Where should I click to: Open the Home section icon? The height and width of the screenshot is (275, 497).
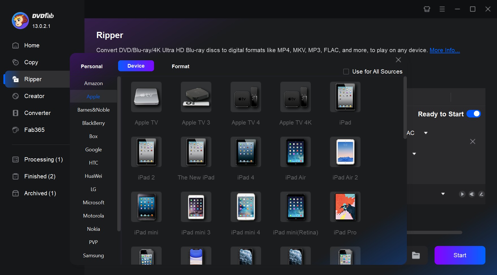point(16,45)
